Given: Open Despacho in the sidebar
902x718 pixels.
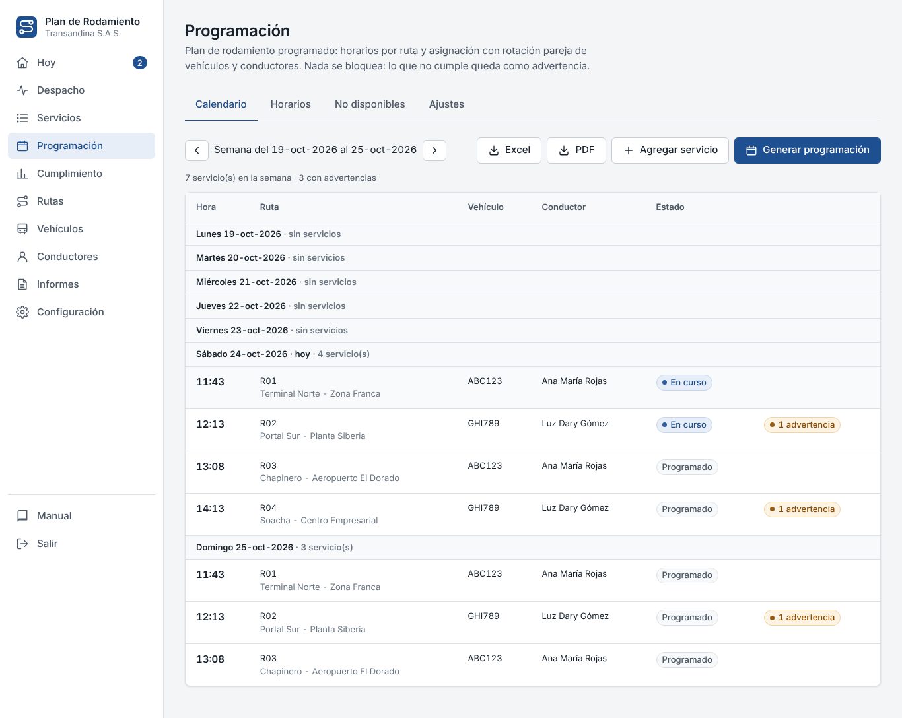Looking at the screenshot, I should click(81, 90).
